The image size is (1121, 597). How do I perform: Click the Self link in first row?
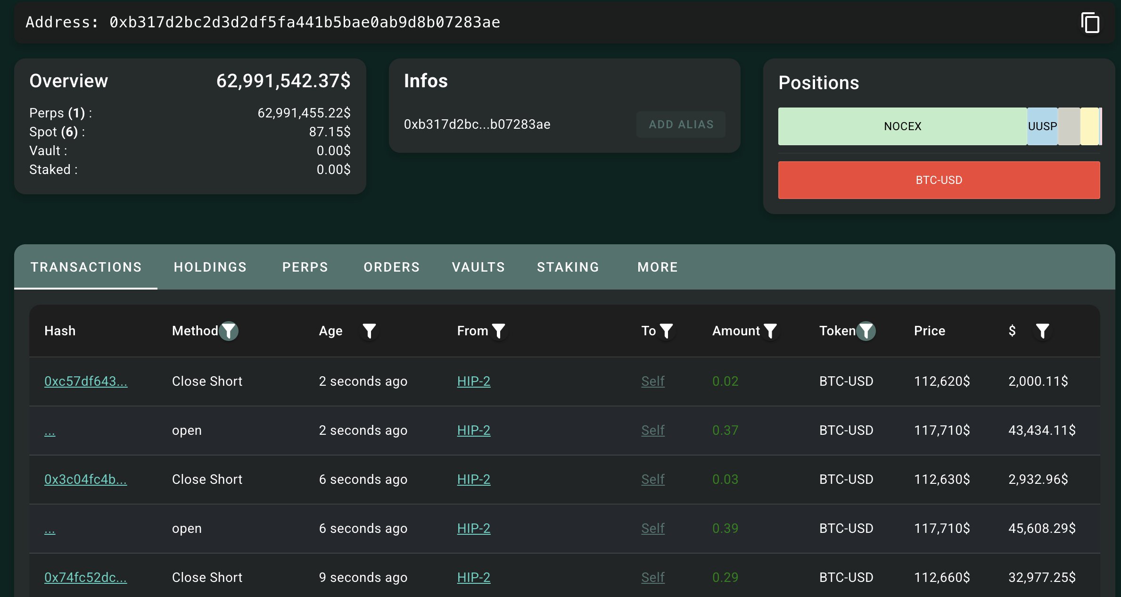tap(652, 381)
